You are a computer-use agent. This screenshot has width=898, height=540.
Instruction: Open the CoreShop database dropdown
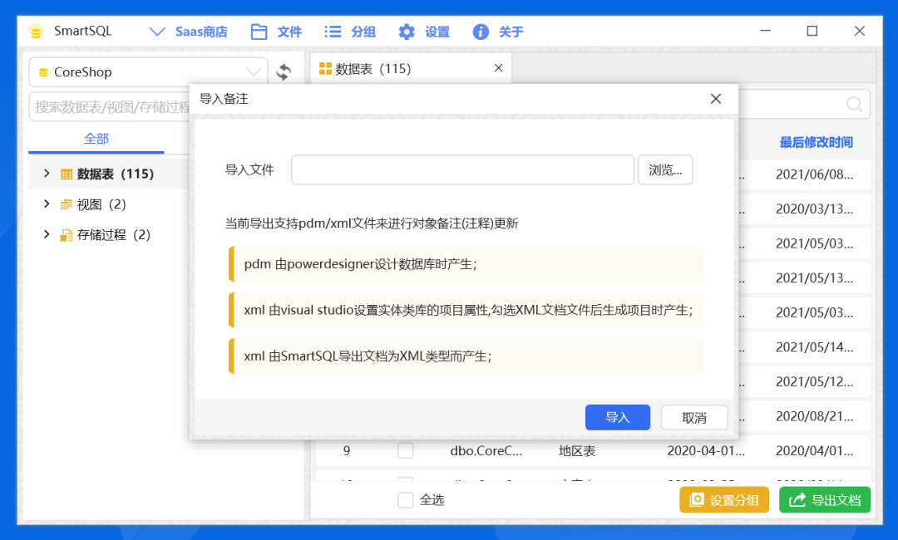click(148, 72)
